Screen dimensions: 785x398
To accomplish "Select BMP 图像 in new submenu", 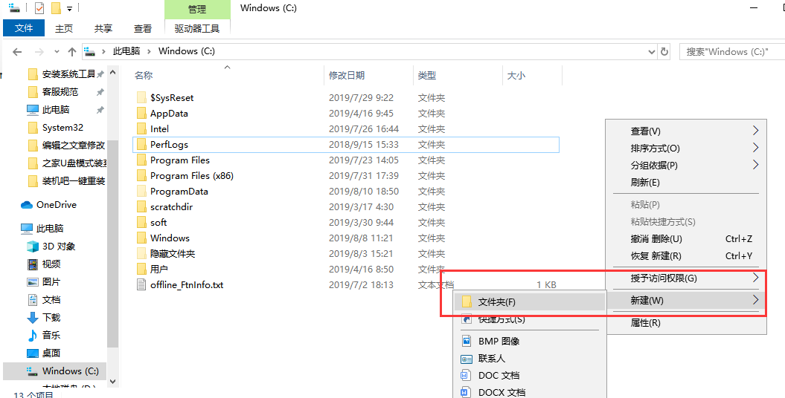I will click(499, 342).
